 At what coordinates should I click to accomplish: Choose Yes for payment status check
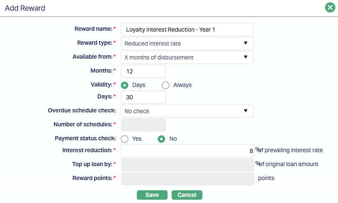tap(125, 139)
